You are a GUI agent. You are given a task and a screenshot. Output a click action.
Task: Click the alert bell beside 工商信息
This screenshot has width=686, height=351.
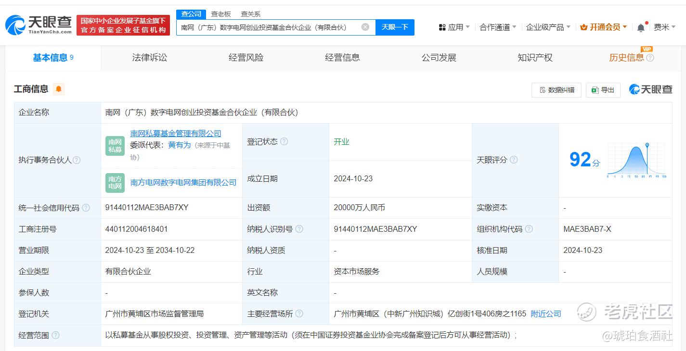pos(59,88)
